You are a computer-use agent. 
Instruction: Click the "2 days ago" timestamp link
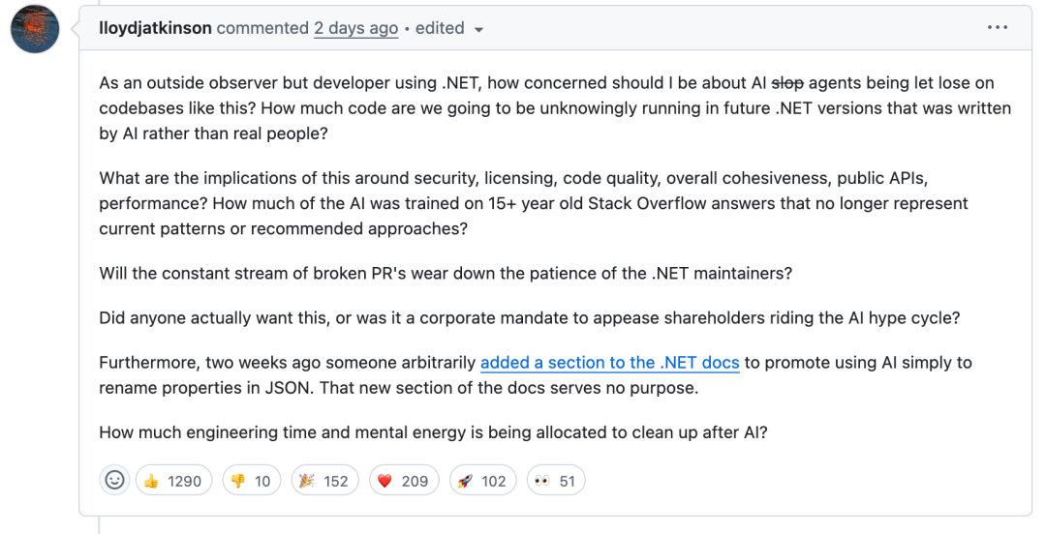(x=355, y=28)
